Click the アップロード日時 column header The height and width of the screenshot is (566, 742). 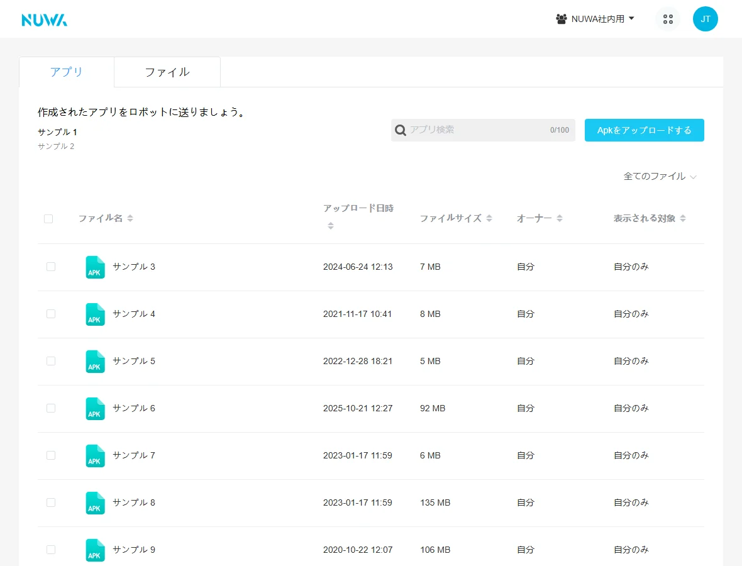pyautogui.click(x=358, y=208)
